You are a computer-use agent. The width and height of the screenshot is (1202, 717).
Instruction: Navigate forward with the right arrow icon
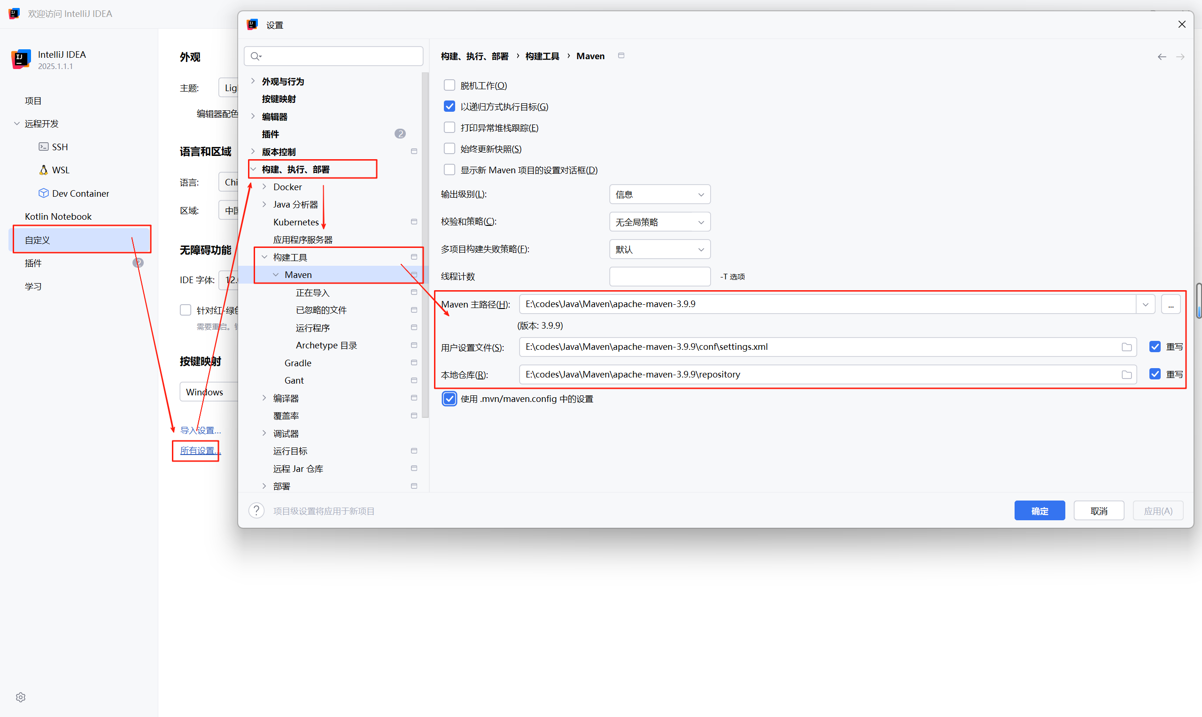click(x=1180, y=56)
